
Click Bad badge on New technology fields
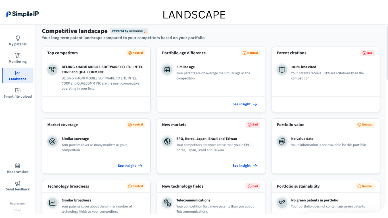[x=253, y=186]
